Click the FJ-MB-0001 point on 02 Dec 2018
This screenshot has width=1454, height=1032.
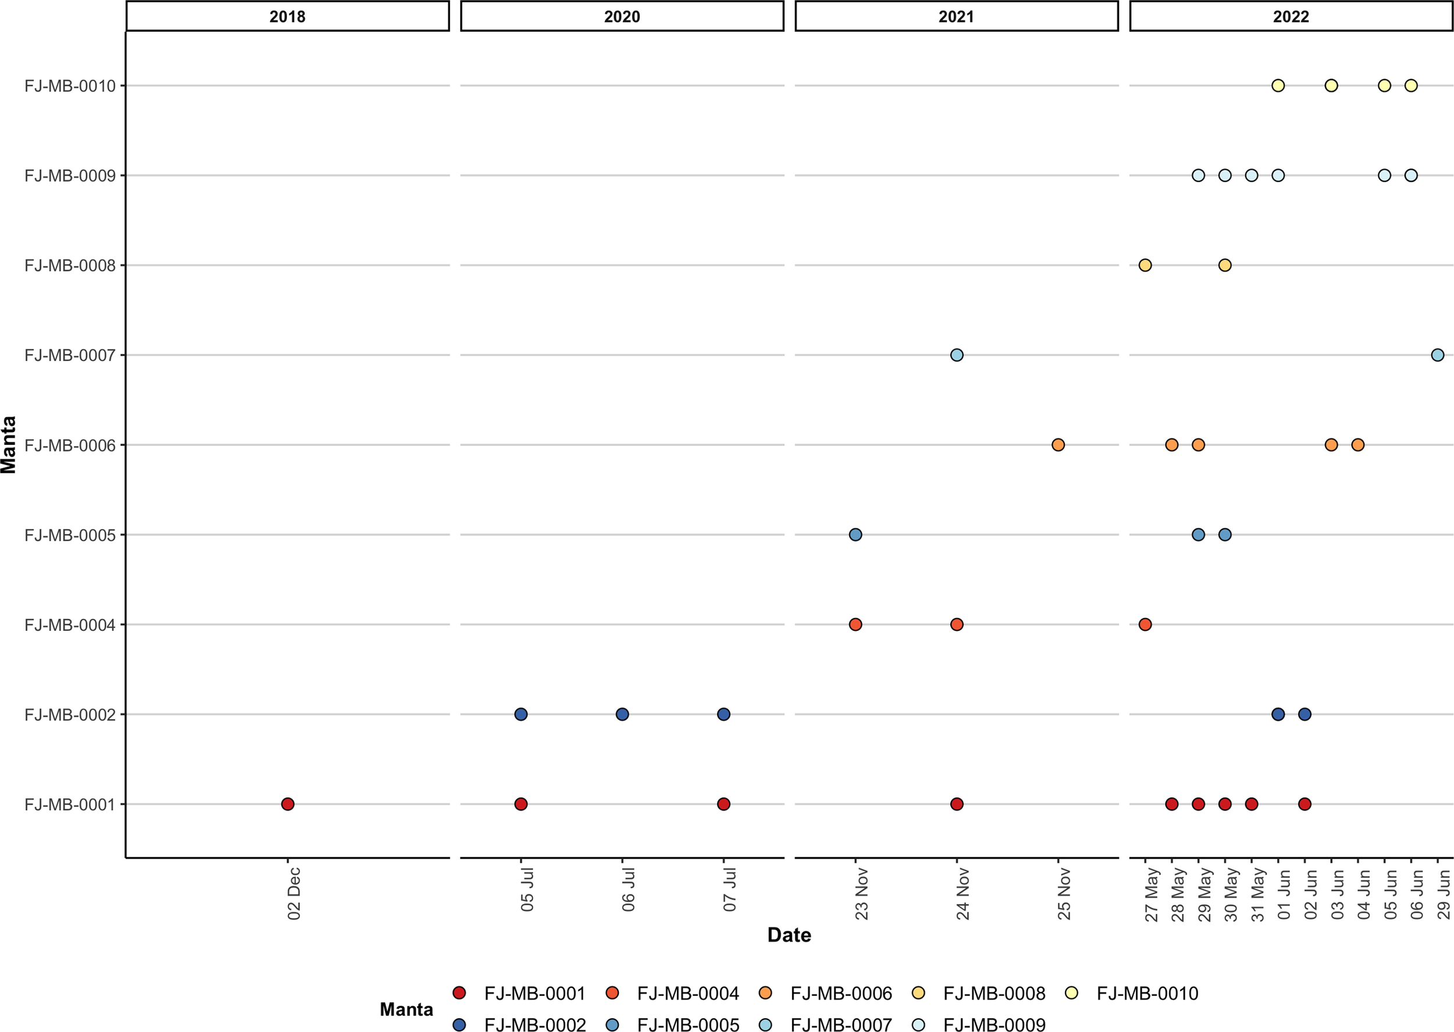(287, 804)
